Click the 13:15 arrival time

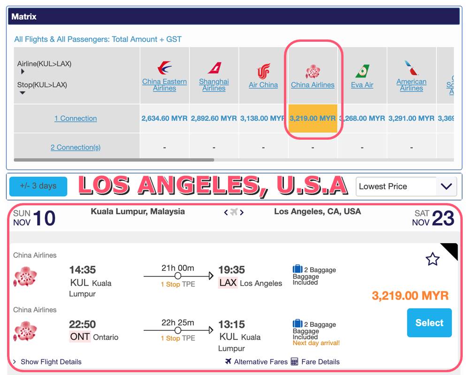[231, 324]
